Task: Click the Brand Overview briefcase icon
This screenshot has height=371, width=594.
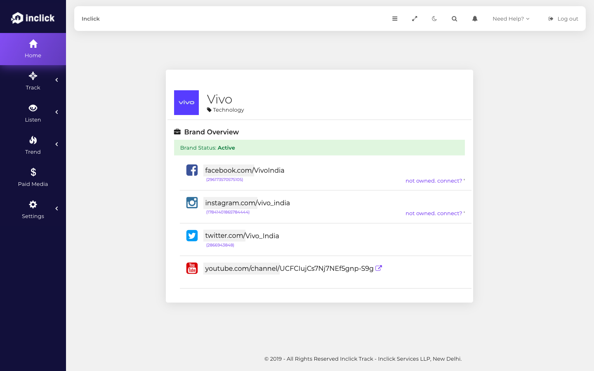Action: click(x=177, y=132)
